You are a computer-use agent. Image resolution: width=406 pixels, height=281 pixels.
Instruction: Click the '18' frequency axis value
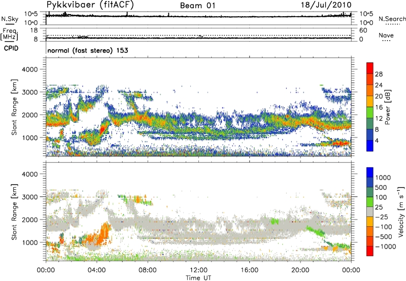pos(34,30)
